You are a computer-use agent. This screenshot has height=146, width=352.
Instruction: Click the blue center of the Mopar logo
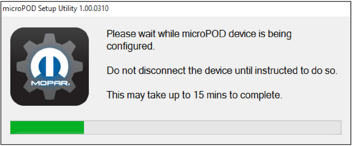click(49, 66)
